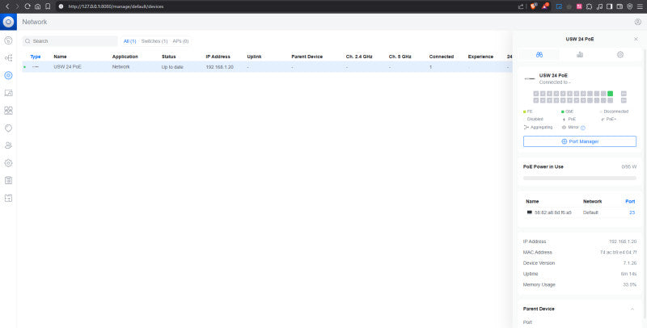Image resolution: width=647 pixels, height=328 pixels.
Task: Click the Default network cell
Action: (x=590, y=212)
